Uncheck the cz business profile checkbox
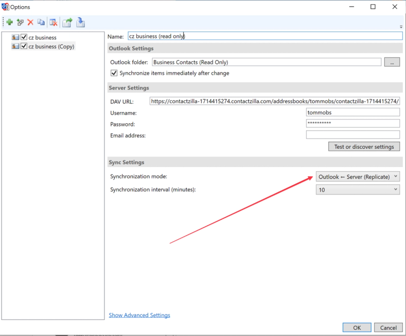 tap(24, 37)
